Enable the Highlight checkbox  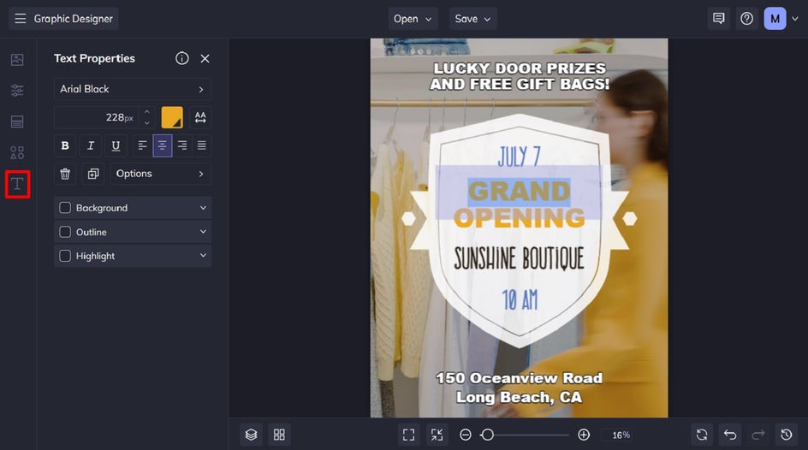(x=65, y=256)
